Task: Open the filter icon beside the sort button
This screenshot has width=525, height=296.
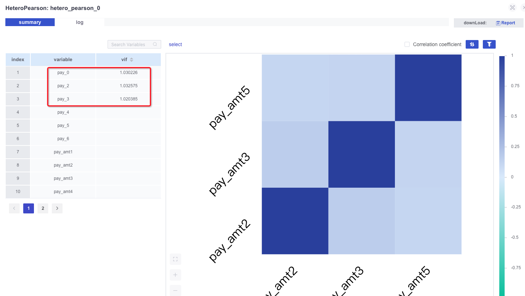Action: pyautogui.click(x=489, y=44)
